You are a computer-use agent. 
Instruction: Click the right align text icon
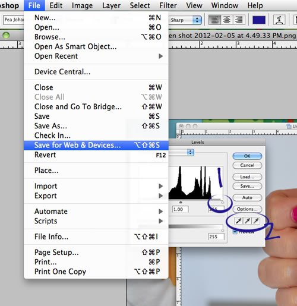tap(239, 20)
